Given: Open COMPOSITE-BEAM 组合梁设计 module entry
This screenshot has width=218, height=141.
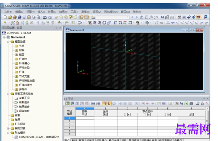Looking at the screenshot, I should click(x=39, y=137).
